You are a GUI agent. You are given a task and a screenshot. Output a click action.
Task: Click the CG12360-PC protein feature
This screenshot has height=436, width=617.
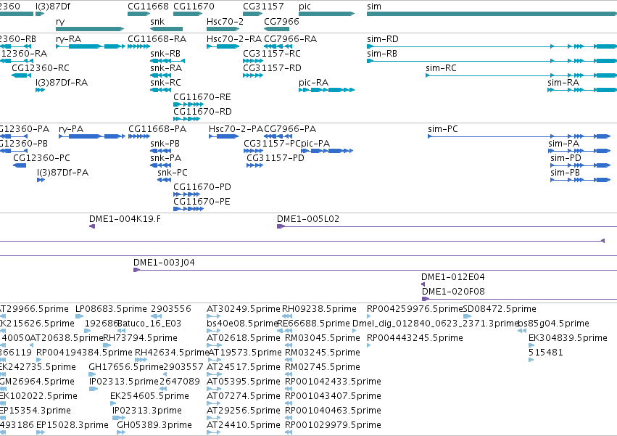pos(20,166)
